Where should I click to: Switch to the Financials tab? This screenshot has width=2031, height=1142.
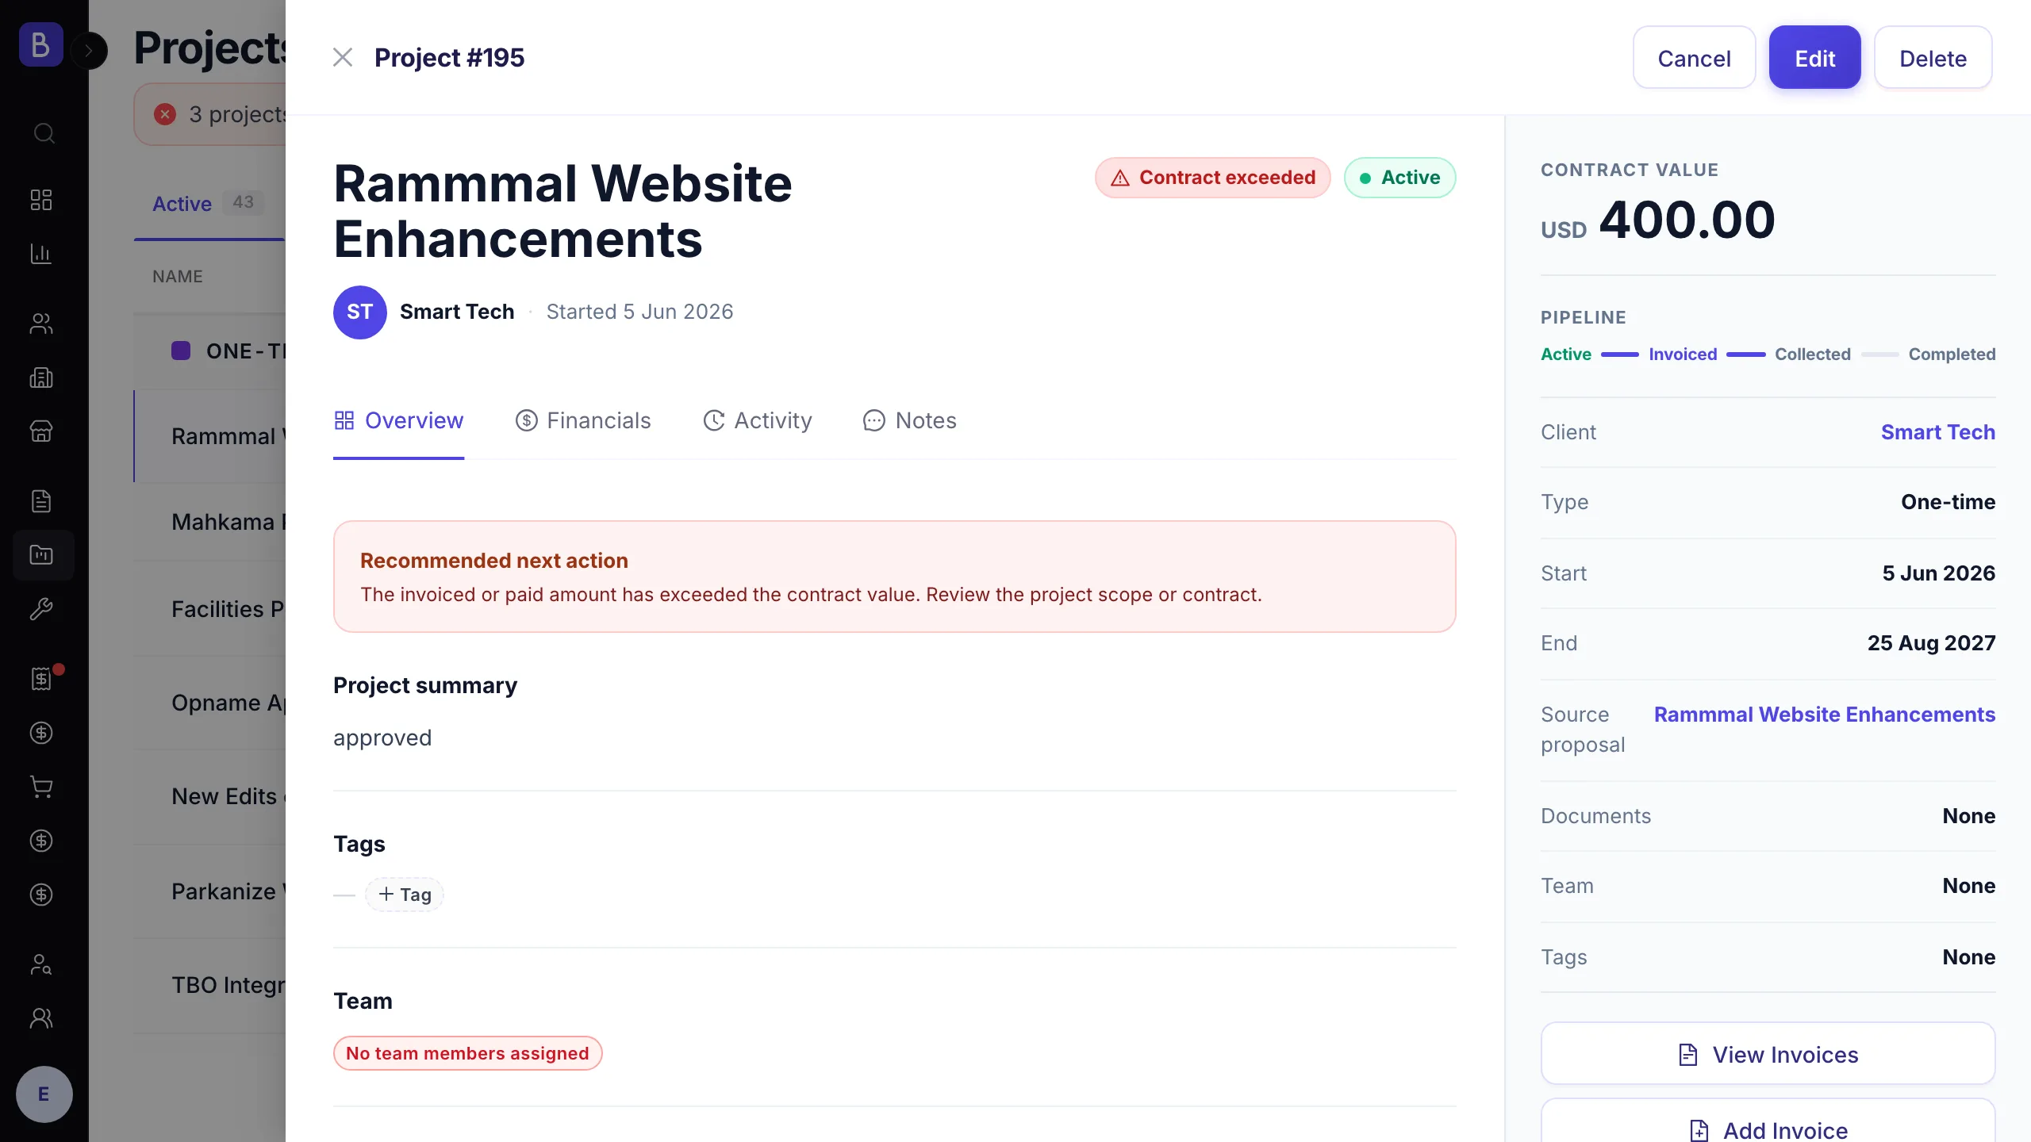(x=583, y=420)
